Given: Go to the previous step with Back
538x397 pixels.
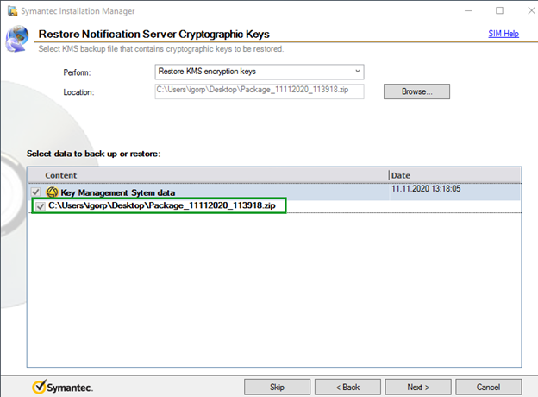Looking at the screenshot, I should tap(347, 387).
